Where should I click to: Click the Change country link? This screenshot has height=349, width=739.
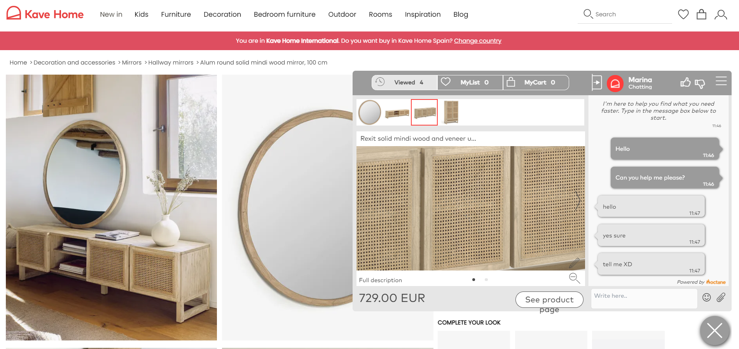(x=477, y=41)
